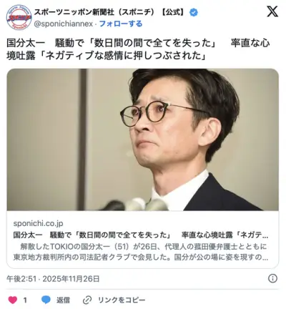Screen dimensions: 286x309
Task: Open the info icon beside the date
Action: (272, 278)
